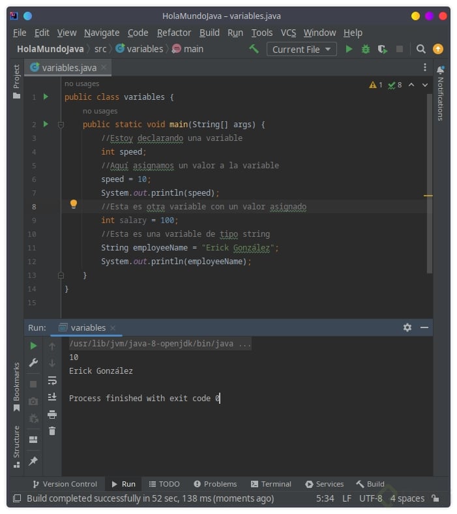This screenshot has width=457, height=514.
Task: Close the variables.java editor tab
Action: (104, 68)
